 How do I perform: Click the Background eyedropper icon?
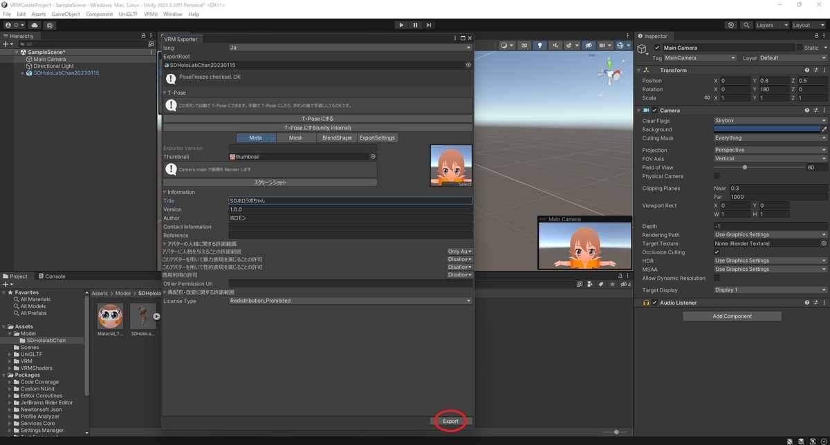tap(824, 129)
